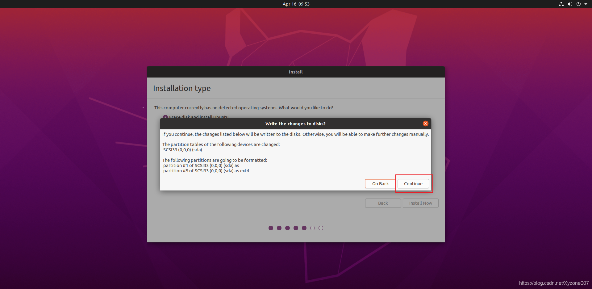Image resolution: width=592 pixels, height=289 pixels.
Task: Click the Install Now button
Action: (420, 203)
